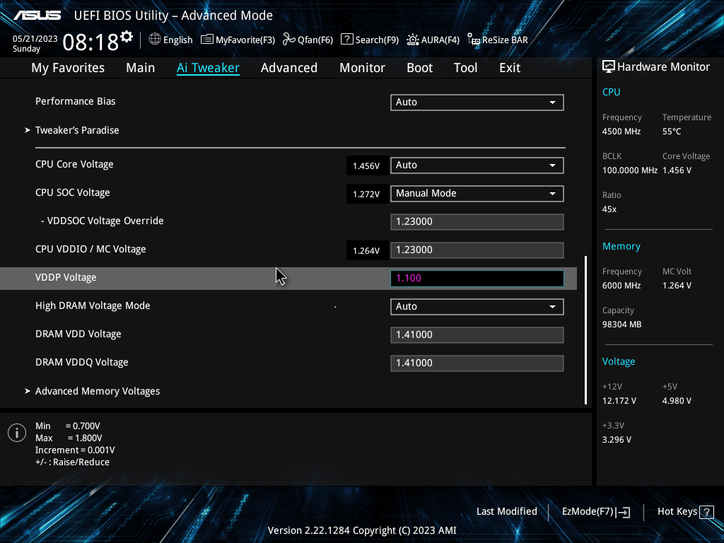This screenshot has height=543, width=724.
Task: Click the 100.0000 MHz BCLK value
Action: [630, 170]
